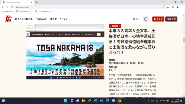This screenshot has height=104, width=185.
Task: Click the browser forward arrow
Action: pos(7,7)
